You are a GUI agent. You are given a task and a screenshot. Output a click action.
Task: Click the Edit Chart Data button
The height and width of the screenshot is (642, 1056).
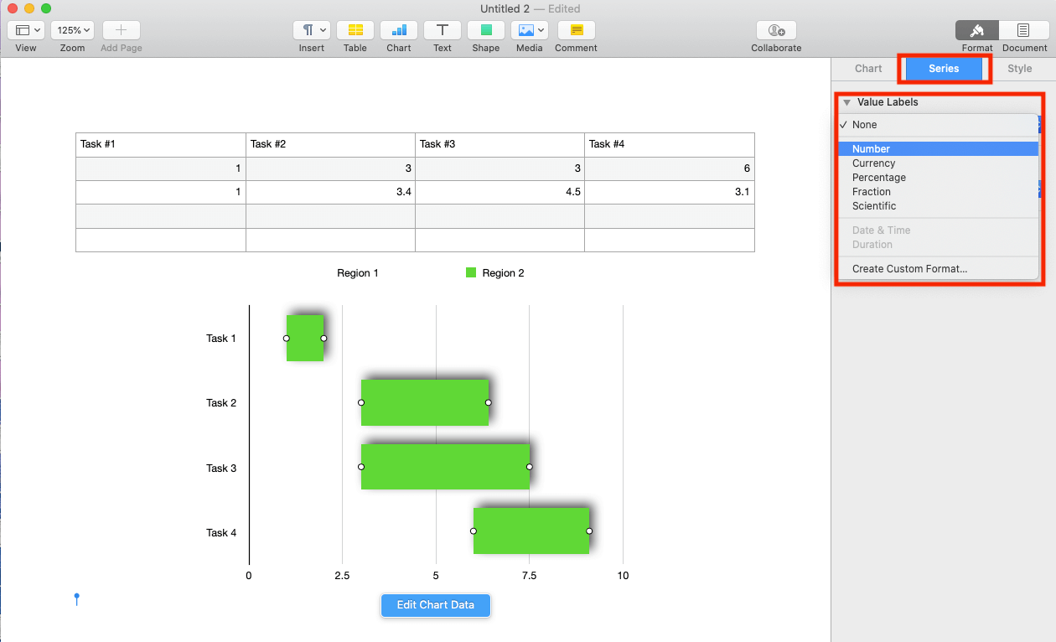point(435,605)
